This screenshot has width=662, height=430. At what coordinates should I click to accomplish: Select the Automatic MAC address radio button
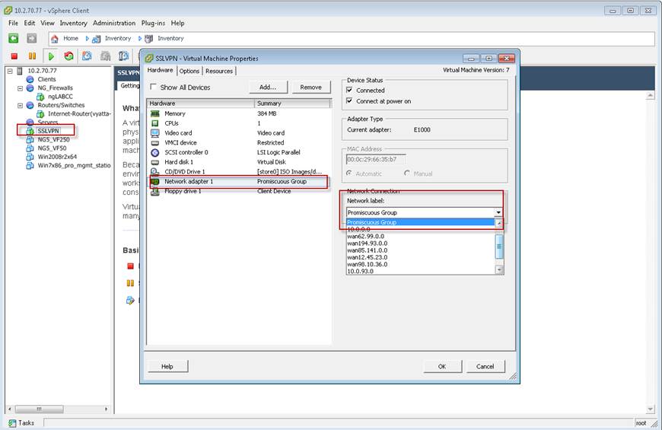[349, 174]
